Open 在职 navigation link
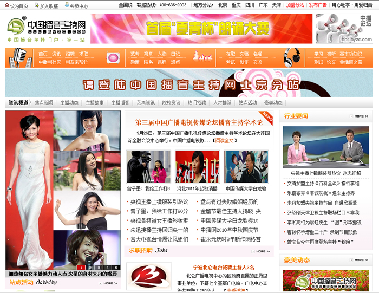This screenshot has height=293, width=379. click(x=230, y=54)
